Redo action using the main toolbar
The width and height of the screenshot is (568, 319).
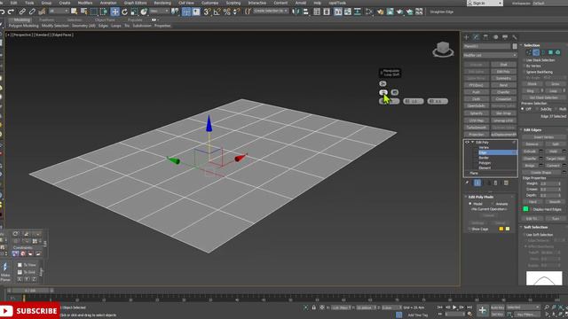pyautogui.click(x=11, y=12)
